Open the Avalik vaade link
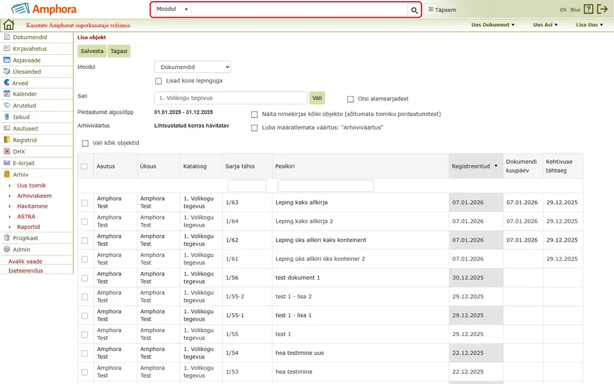This screenshot has width=614, height=384. click(26, 261)
